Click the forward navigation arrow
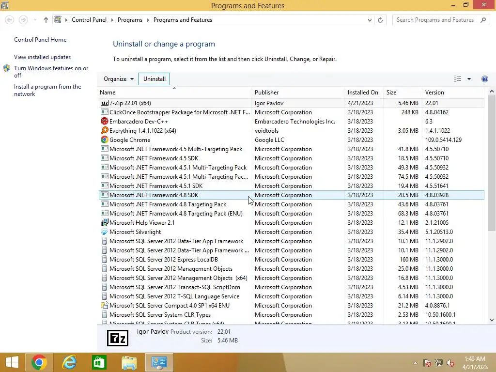 click(x=23, y=20)
